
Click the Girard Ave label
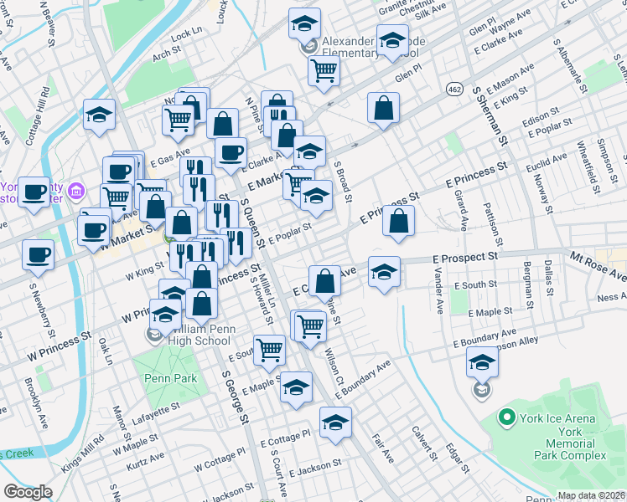461,210
